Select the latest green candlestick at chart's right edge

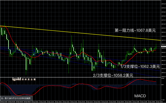[x=156, y=47]
